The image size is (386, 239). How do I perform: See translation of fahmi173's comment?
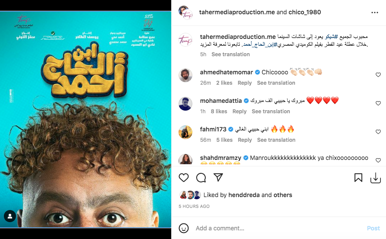point(276,140)
